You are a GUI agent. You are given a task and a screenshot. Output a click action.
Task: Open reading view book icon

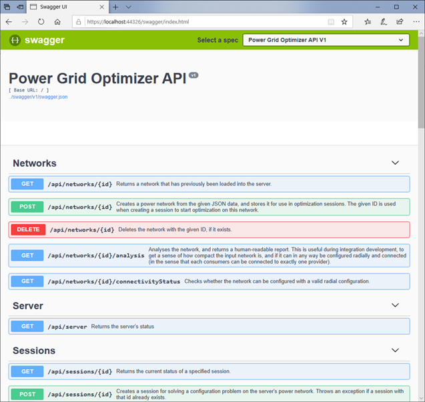pos(331,22)
